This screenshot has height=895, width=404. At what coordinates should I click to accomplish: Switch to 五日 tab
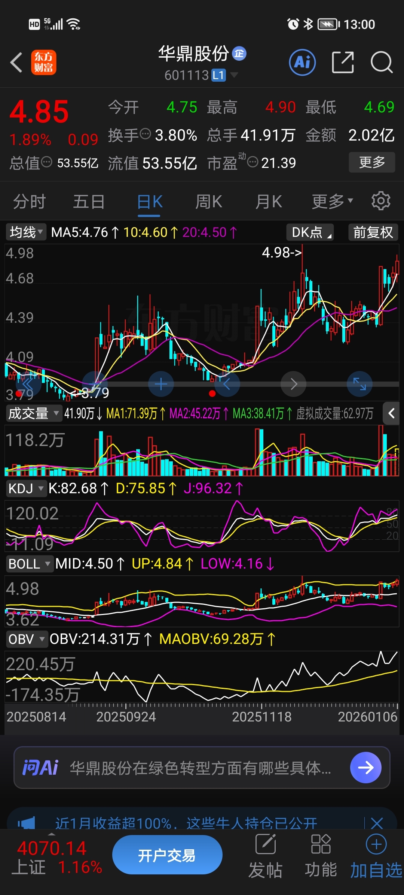click(89, 201)
